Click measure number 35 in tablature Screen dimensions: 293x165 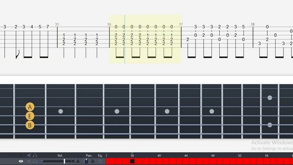coord(57,24)
